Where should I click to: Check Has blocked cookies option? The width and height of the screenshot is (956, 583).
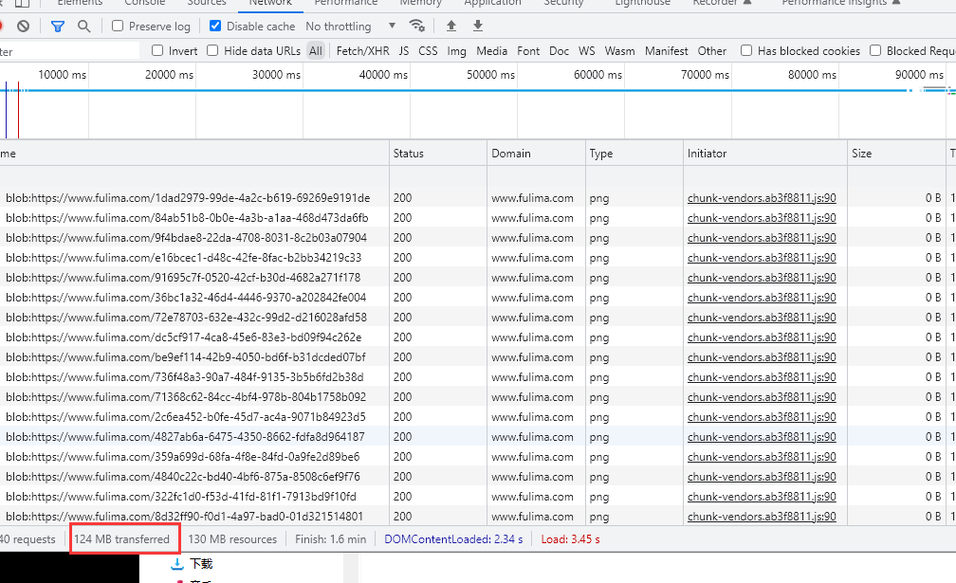click(x=746, y=50)
